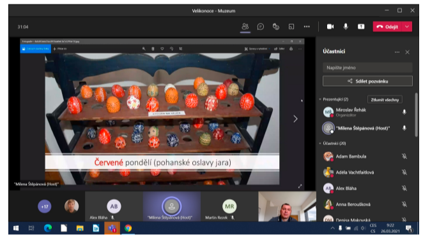Open File Explorer from the taskbar

[x=80, y=228]
